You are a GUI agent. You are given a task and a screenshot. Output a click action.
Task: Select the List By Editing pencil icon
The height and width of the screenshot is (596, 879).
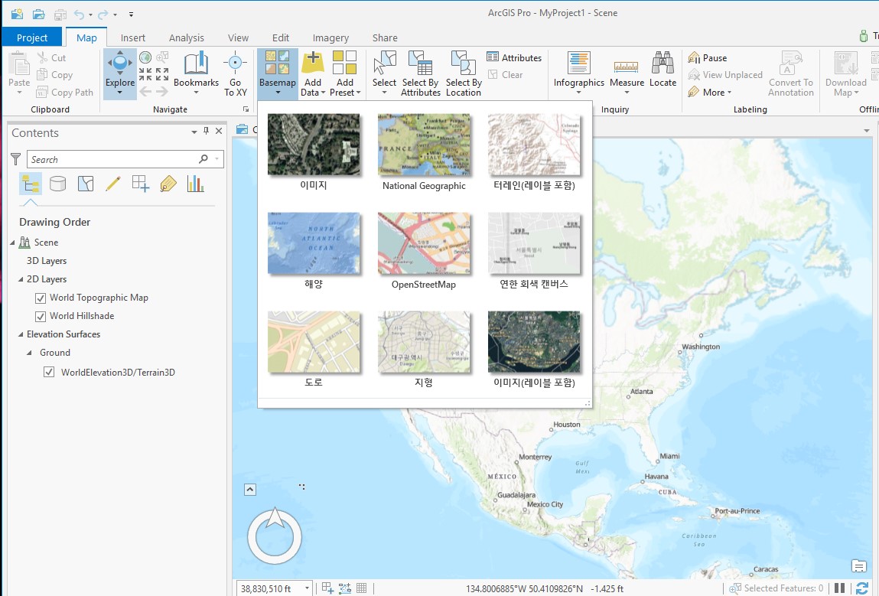tap(112, 184)
